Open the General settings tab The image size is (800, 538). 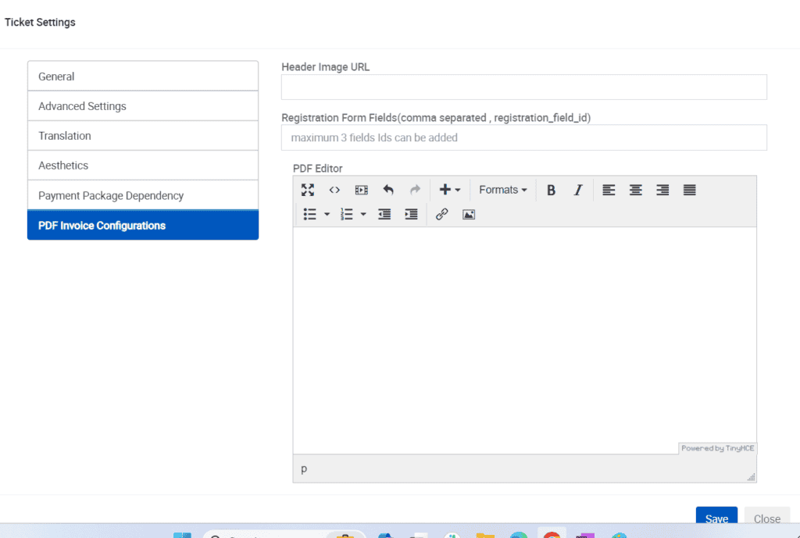(x=143, y=76)
